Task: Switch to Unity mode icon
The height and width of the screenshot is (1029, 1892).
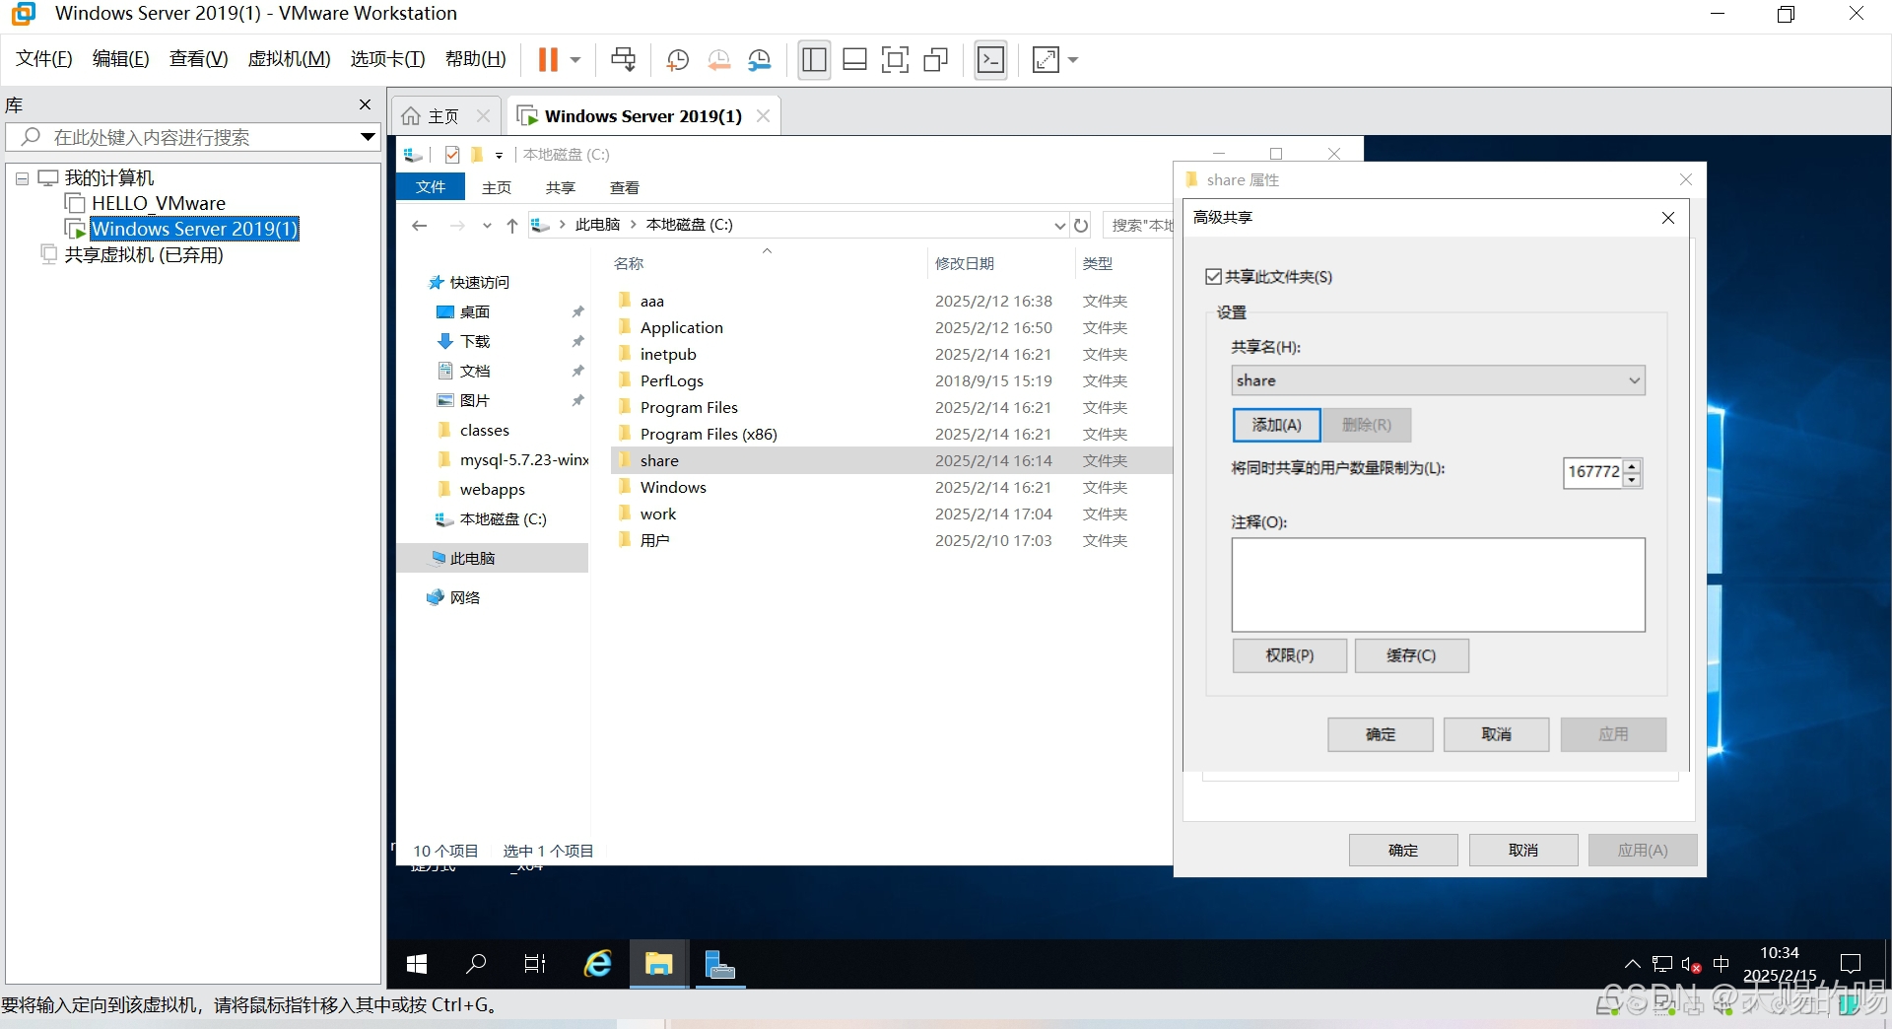Action: 935,60
